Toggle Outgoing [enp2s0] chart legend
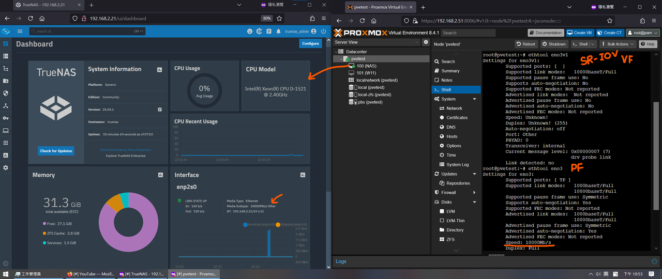 coord(291,225)
